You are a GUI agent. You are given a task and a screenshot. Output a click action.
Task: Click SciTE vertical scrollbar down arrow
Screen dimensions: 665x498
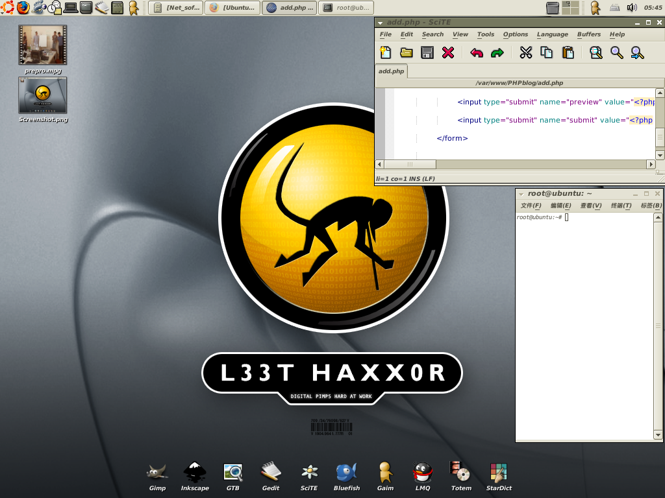tap(660, 155)
